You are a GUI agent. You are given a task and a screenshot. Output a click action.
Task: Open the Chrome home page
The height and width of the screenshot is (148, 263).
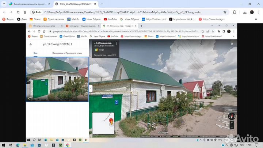tap(25, 12)
